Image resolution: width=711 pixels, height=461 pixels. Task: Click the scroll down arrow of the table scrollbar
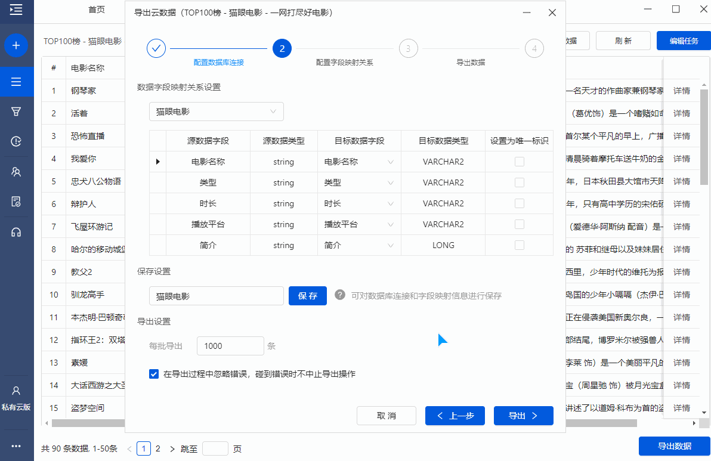click(704, 413)
